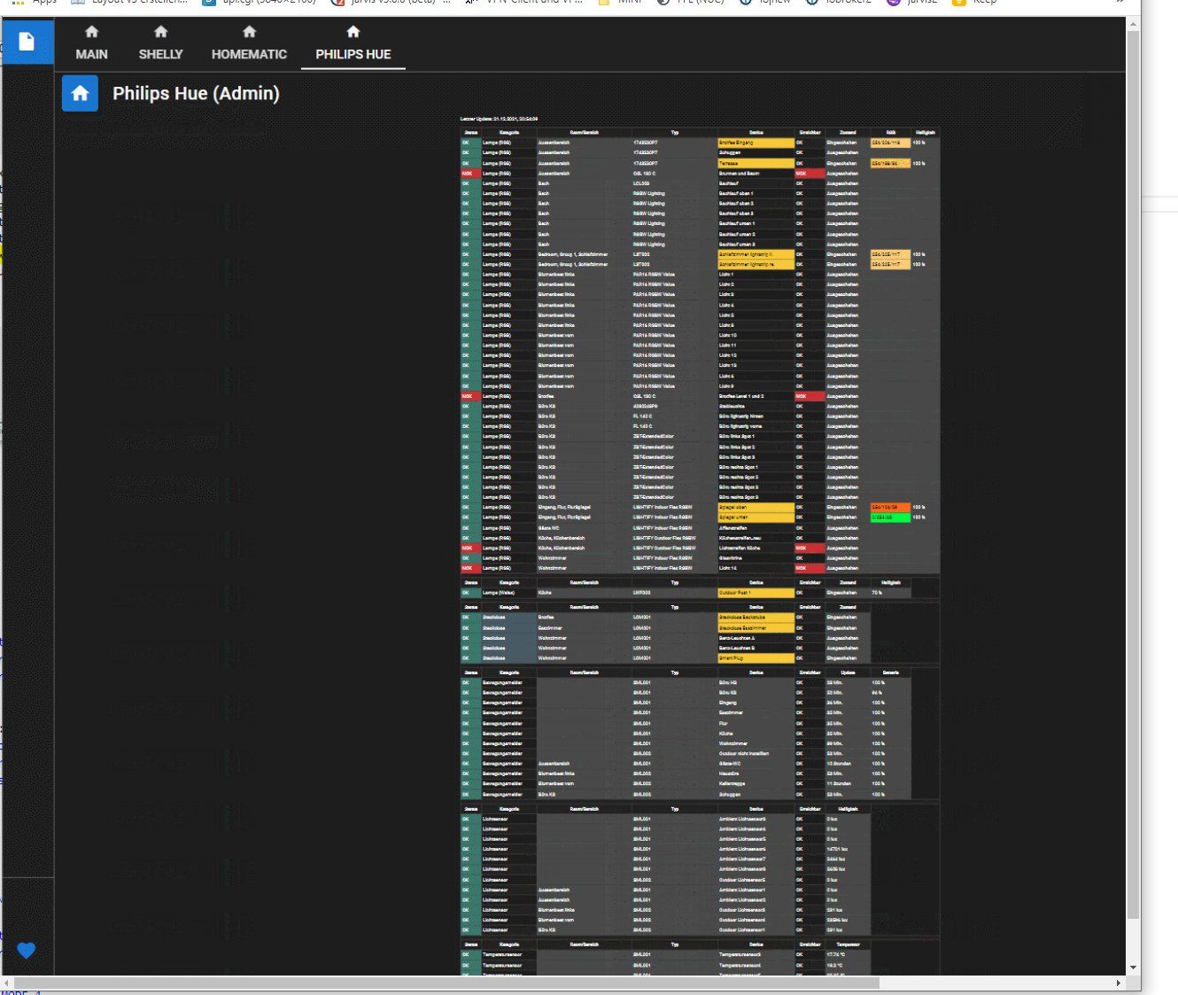Select the Steckdose Esszimmer device cell

tap(756, 628)
